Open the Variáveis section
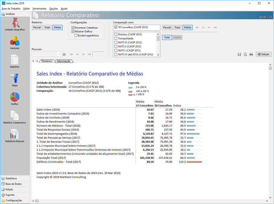274x204 pixels. (x=14, y=43)
